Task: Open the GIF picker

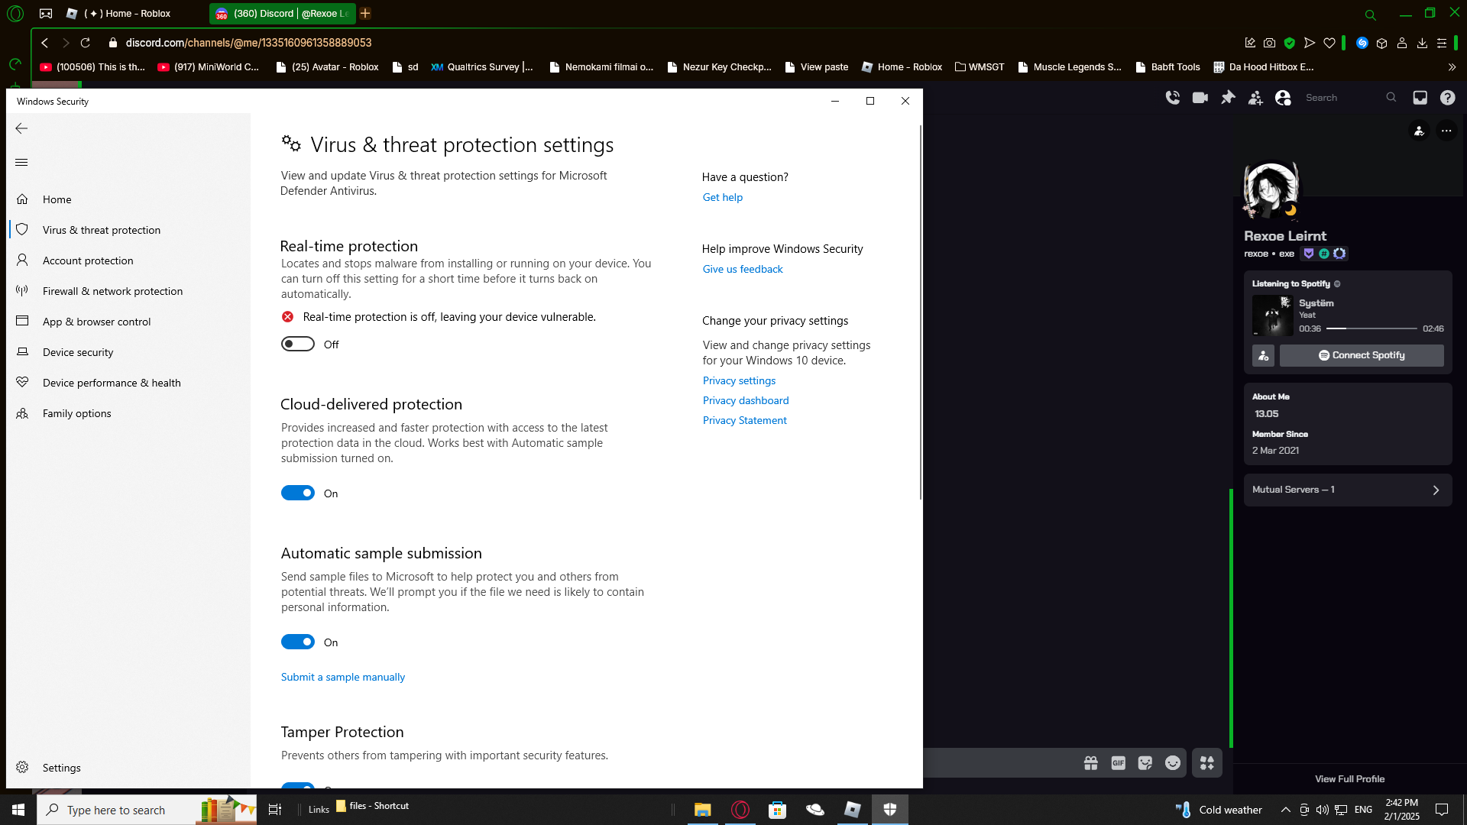Action: pyautogui.click(x=1118, y=762)
